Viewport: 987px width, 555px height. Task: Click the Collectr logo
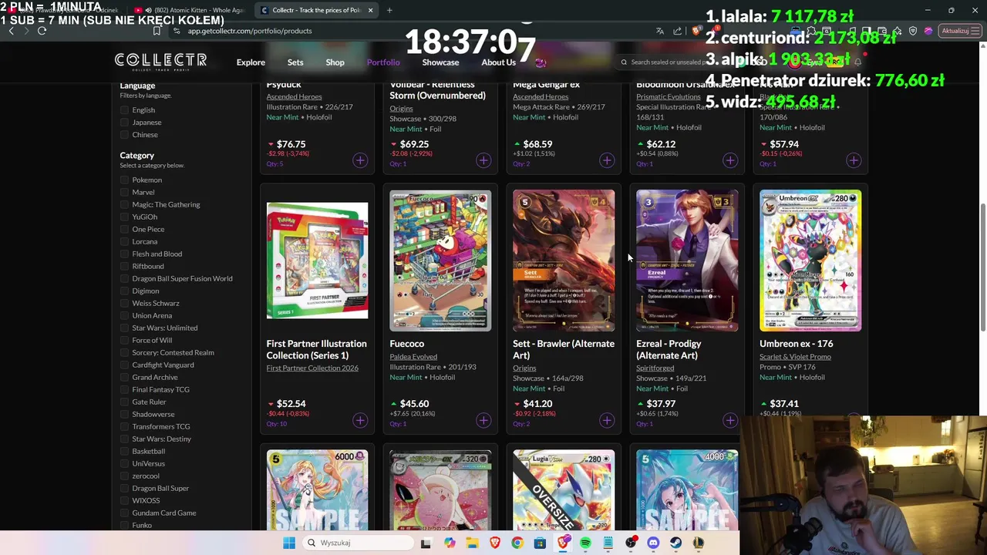160,62
